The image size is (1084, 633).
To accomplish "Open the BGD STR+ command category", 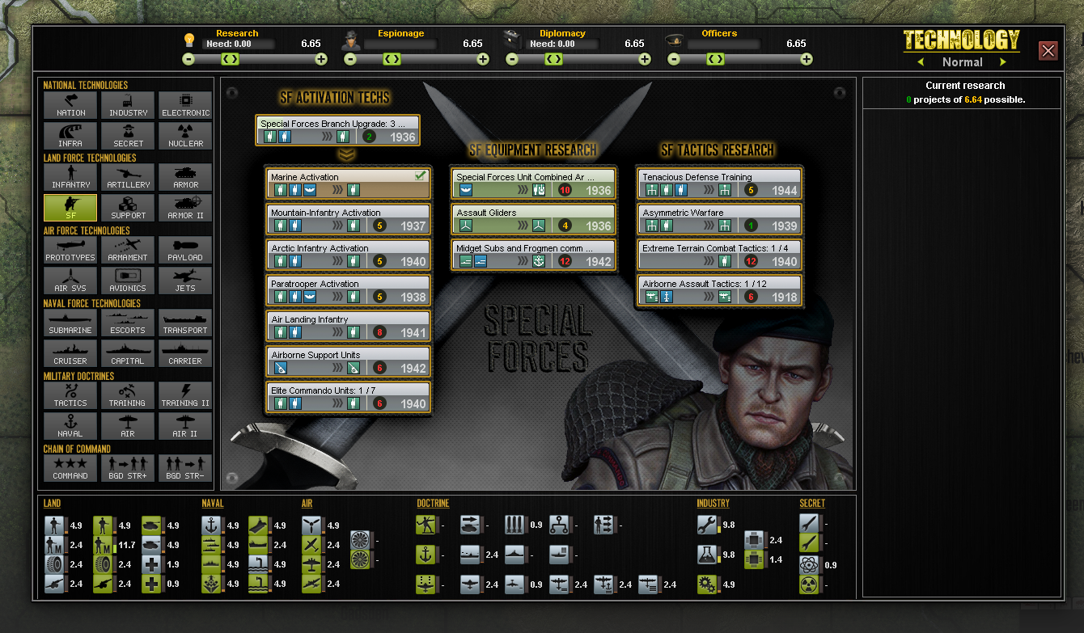I will pyautogui.click(x=128, y=468).
